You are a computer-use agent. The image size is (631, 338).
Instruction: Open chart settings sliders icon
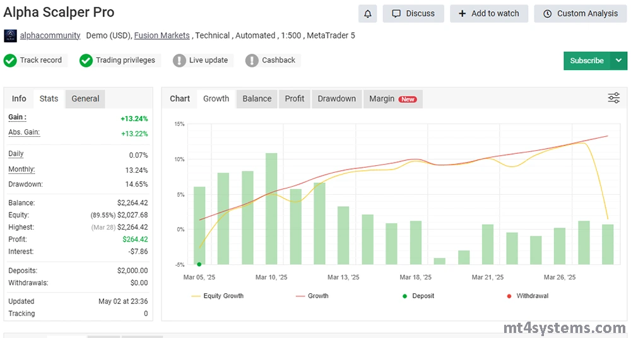pyautogui.click(x=613, y=98)
